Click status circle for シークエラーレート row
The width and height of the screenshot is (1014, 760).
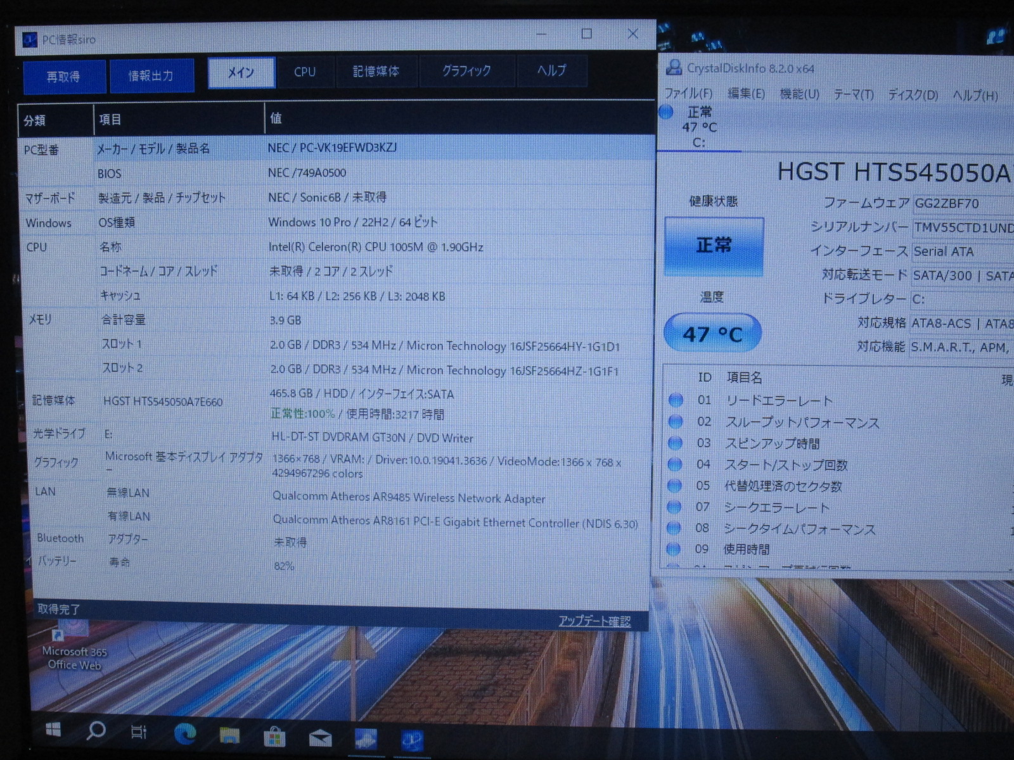674,507
